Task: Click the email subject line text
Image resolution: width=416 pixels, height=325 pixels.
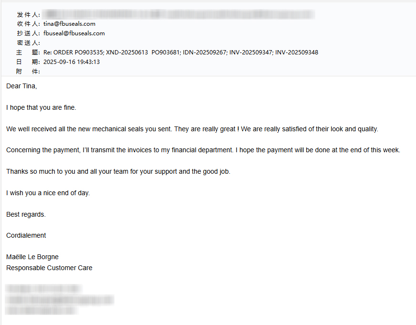Action: [x=180, y=52]
